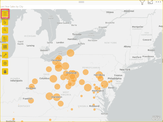Grab the visual's top drag handle
The height and width of the screenshot is (122, 163).
coord(81,2)
